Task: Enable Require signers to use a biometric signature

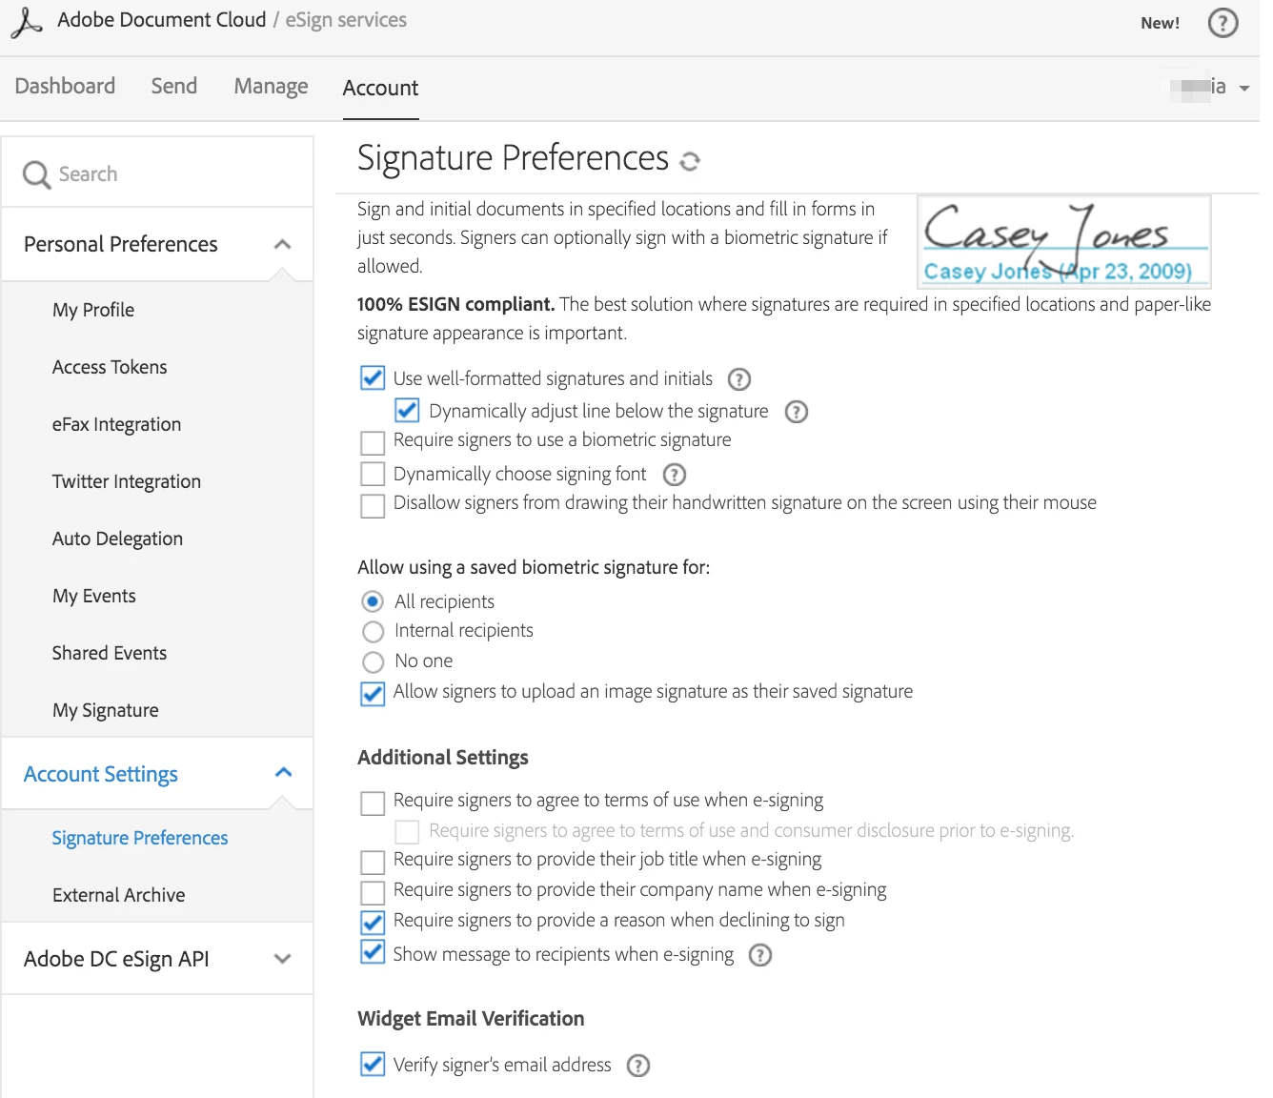Action: (x=373, y=442)
